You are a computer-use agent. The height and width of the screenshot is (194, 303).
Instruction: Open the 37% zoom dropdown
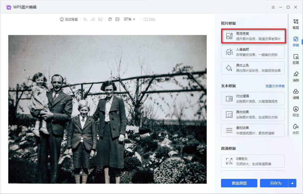129,19
